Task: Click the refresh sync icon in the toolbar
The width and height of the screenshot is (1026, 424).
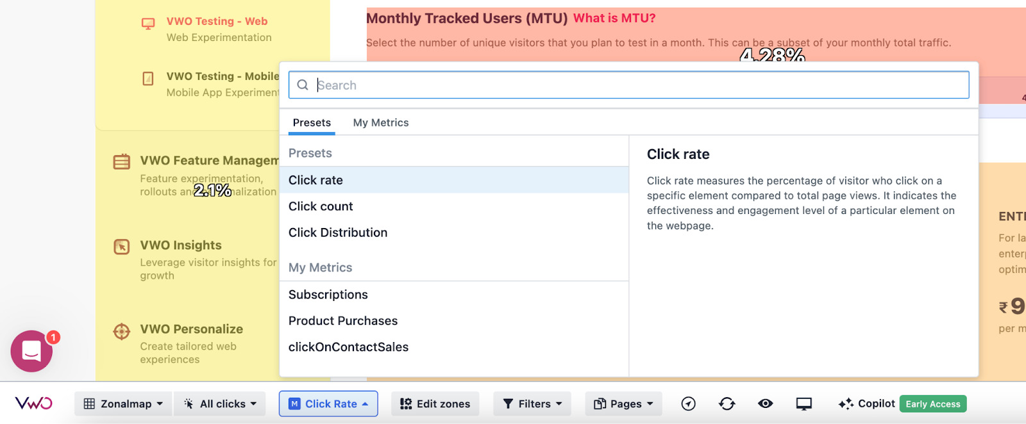Action: [x=727, y=404]
